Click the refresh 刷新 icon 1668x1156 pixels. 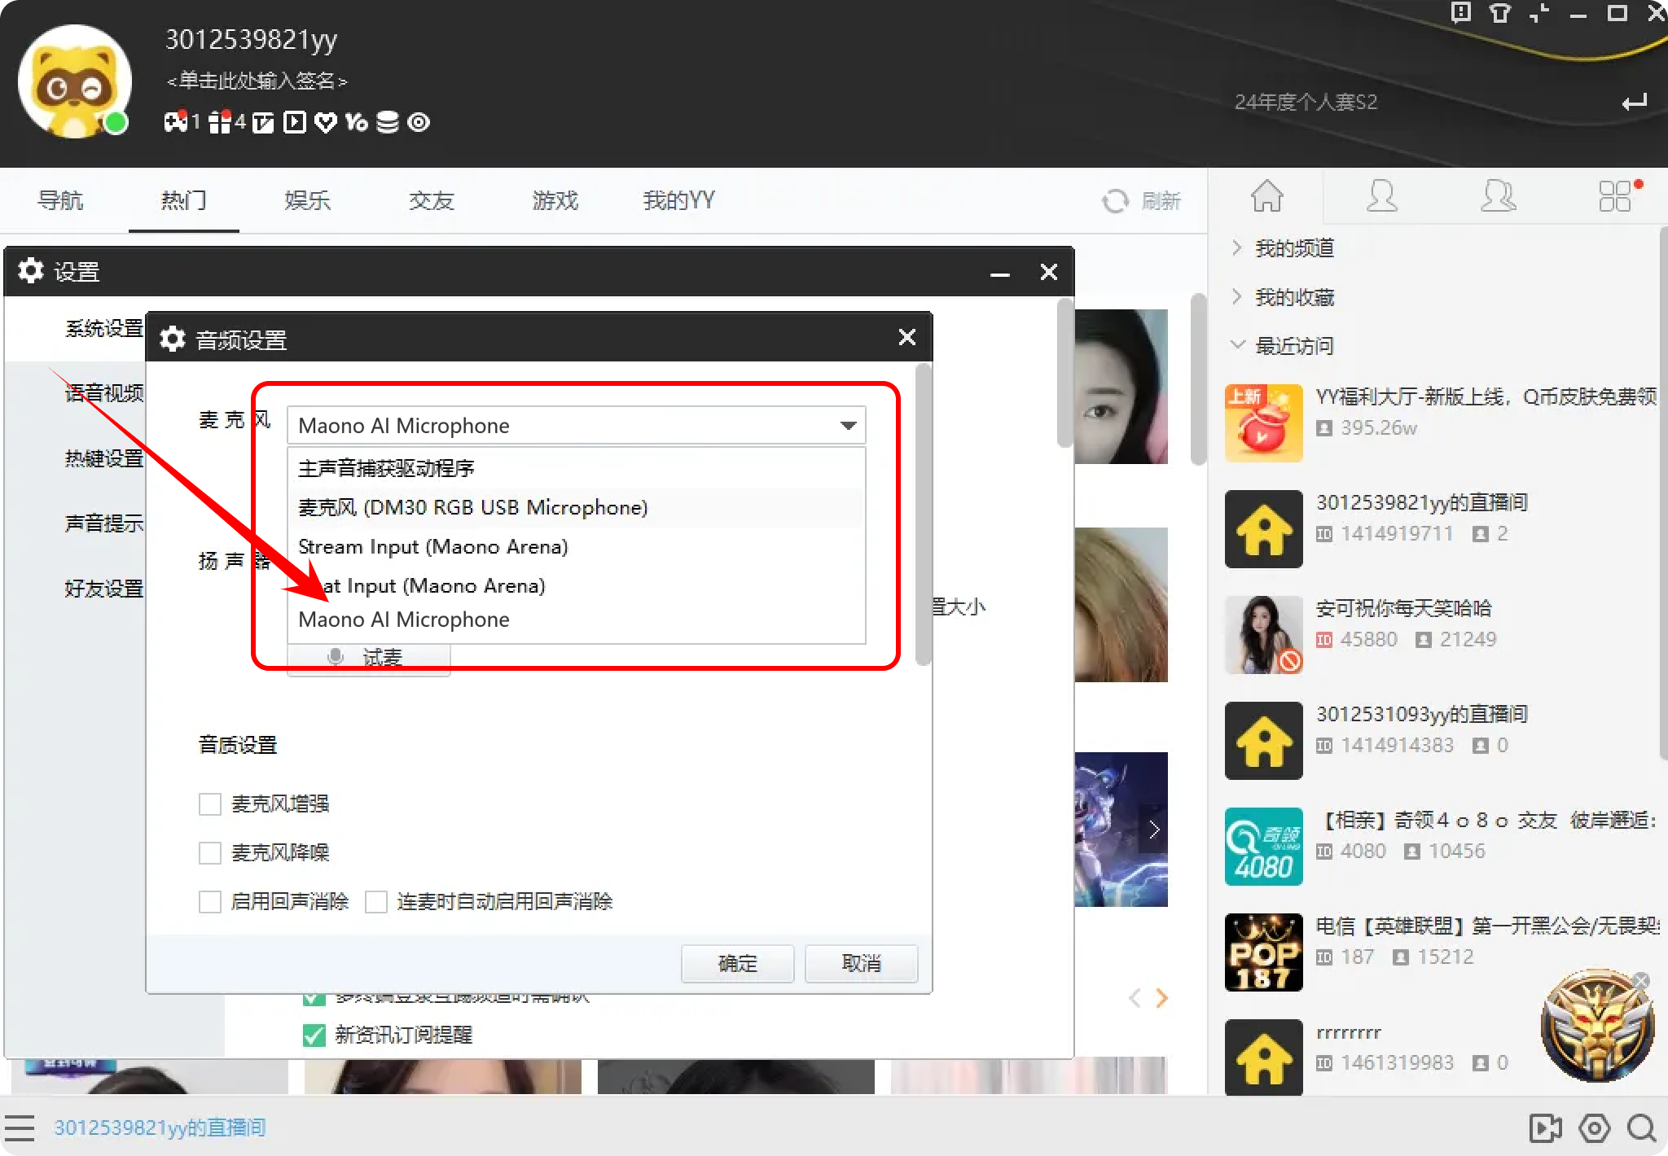click(x=1115, y=201)
